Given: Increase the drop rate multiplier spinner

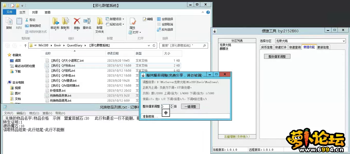Looking at the screenshot, I should [x=172, y=105].
